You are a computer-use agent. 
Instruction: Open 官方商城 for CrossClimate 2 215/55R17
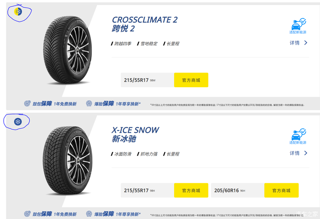(191, 80)
